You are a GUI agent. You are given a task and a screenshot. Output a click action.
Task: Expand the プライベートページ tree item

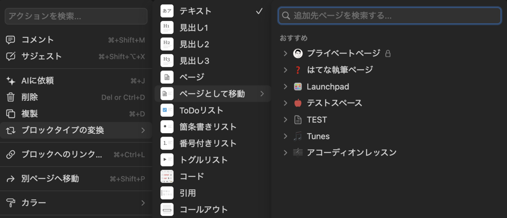click(x=285, y=54)
